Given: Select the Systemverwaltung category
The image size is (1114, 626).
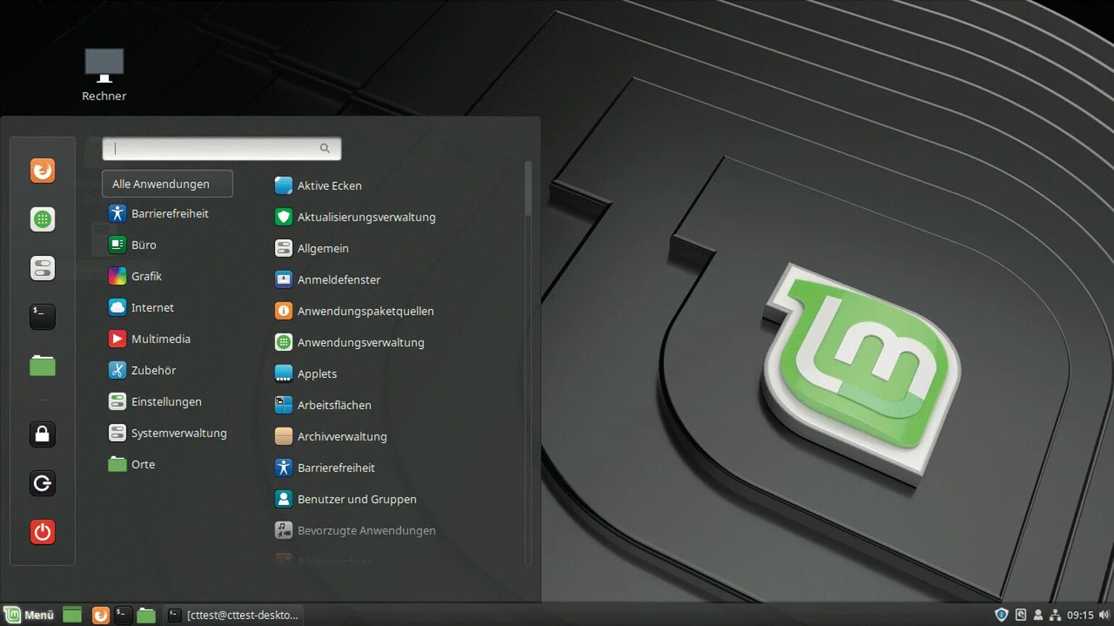Looking at the screenshot, I should coord(167,433).
